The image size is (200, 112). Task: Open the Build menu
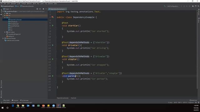34,3
